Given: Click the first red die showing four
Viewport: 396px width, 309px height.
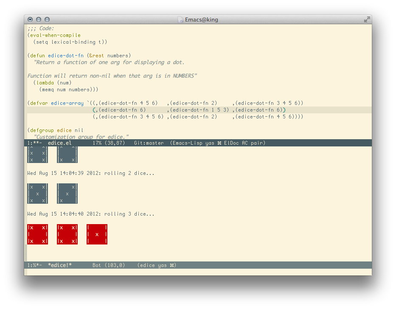Looking at the screenshot, I should pyautogui.click(x=38, y=234).
